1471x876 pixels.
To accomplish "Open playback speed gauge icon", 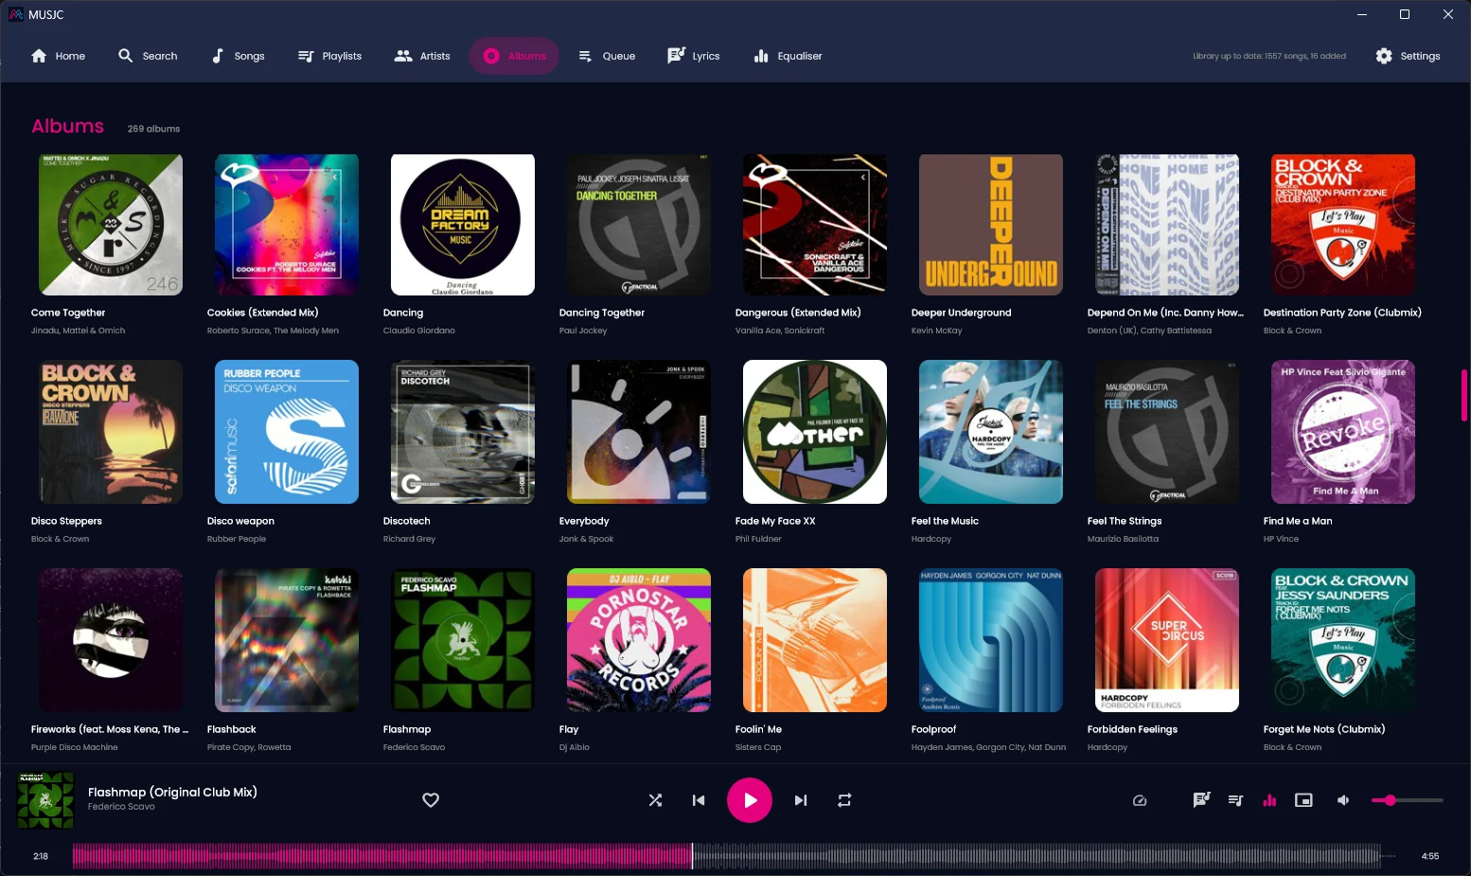I will tap(1140, 800).
